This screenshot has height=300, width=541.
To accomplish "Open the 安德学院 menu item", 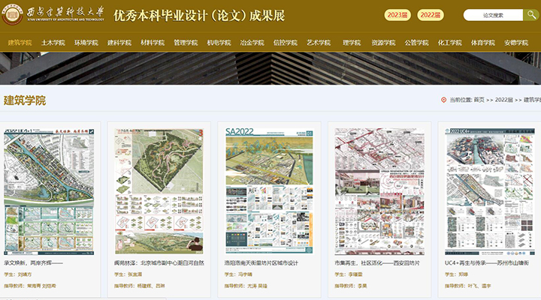I will point(516,43).
